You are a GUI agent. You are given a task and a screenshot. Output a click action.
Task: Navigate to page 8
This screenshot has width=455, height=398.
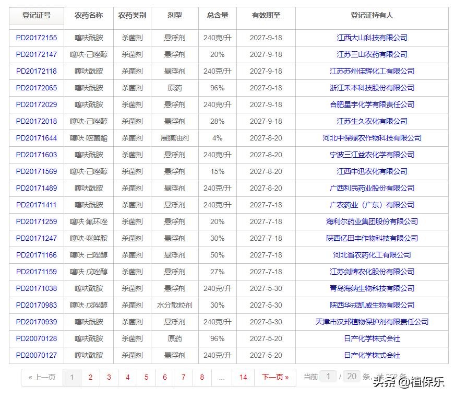click(x=202, y=377)
